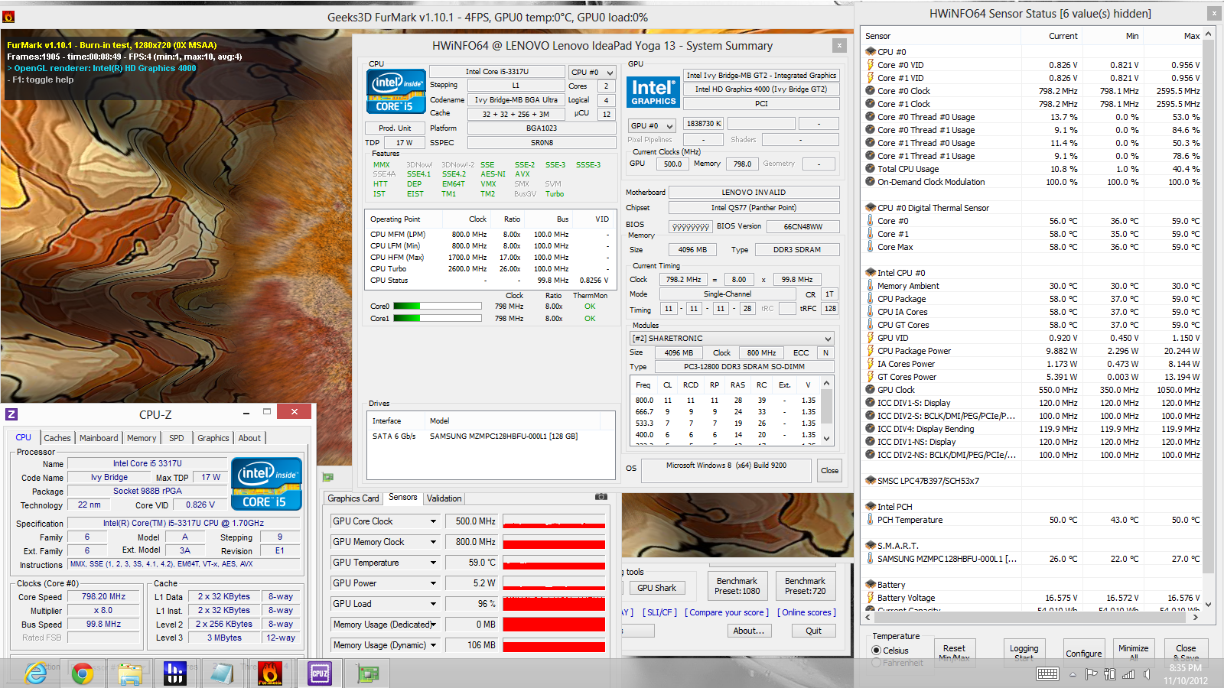This screenshot has height=688, width=1224.
Task: Click the Logging Start button
Action: pos(1024,652)
